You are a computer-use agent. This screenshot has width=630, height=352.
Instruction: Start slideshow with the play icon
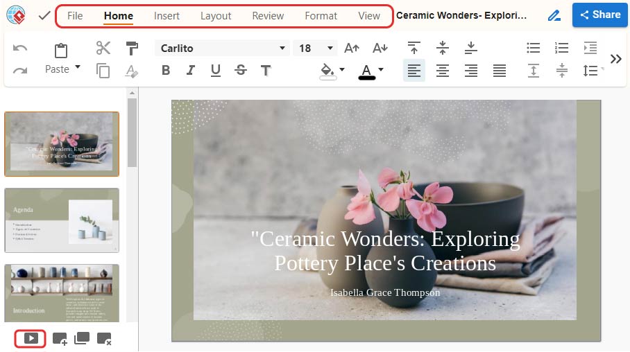coord(31,338)
